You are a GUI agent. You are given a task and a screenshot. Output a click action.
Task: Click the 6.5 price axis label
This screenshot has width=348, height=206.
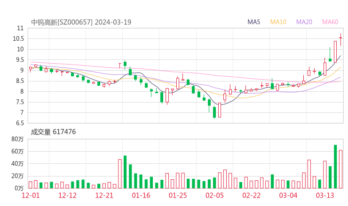[20, 123]
